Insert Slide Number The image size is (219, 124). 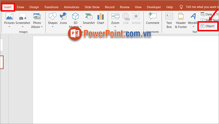pos(209,20)
